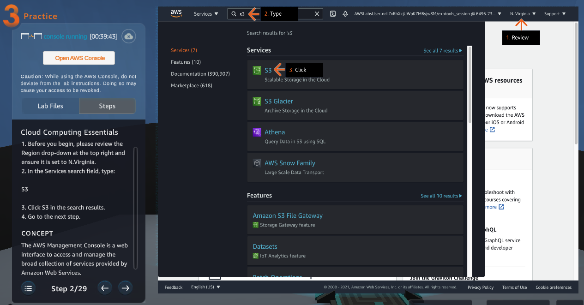The height and width of the screenshot is (305, 584).
Task: Click inside the s3 search input field
Action: click(x=275, y=14)
